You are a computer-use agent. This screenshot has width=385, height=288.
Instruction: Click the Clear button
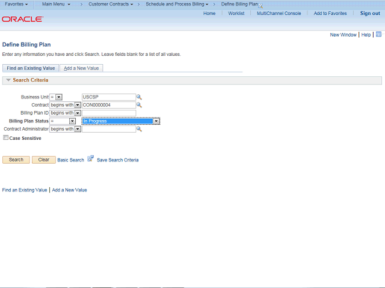(x=44, y=160)
